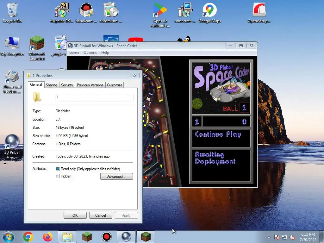This screenshot has width=324, height=243.
Task: Click the Space Cadet logo picture in Pinball
Action: 221,89
